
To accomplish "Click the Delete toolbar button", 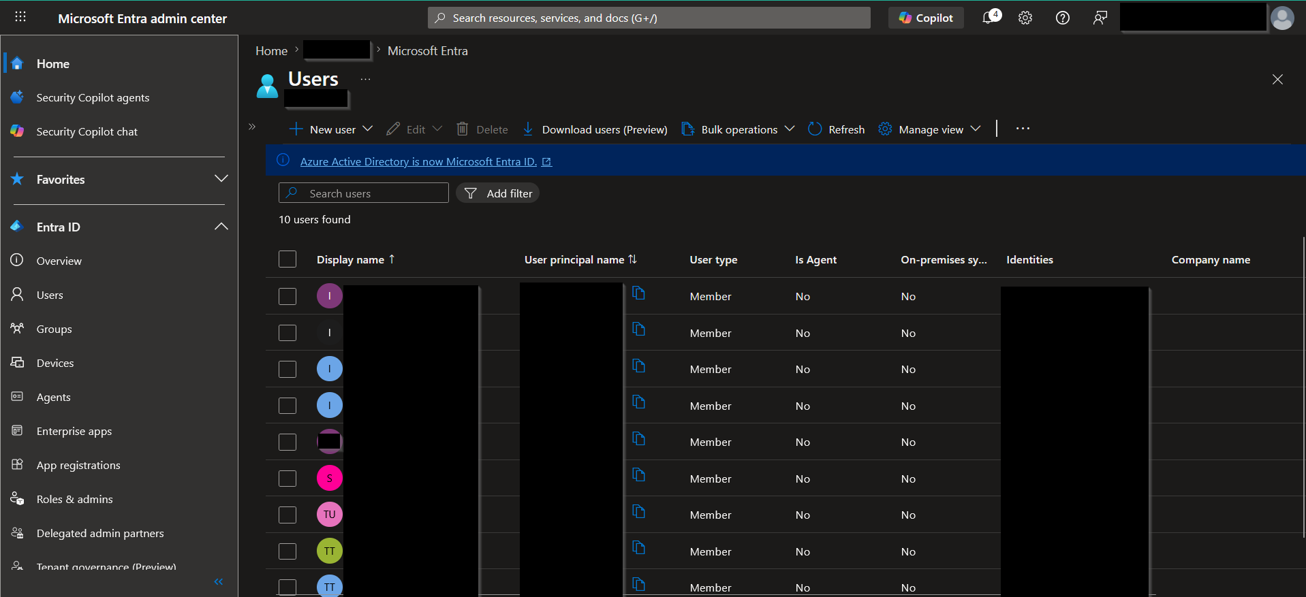I will point(482,129).
